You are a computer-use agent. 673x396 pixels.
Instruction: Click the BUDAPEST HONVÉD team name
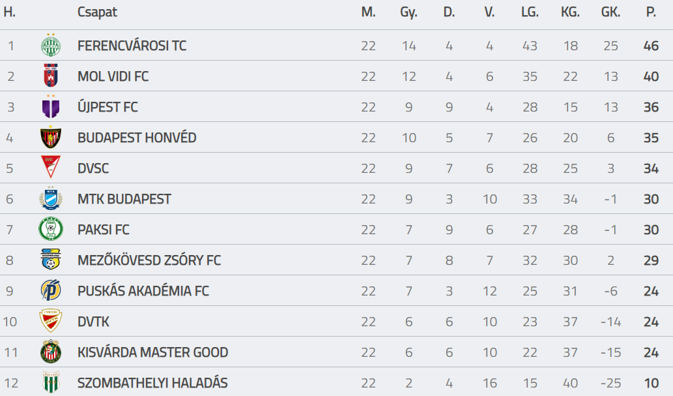(137, 138)
